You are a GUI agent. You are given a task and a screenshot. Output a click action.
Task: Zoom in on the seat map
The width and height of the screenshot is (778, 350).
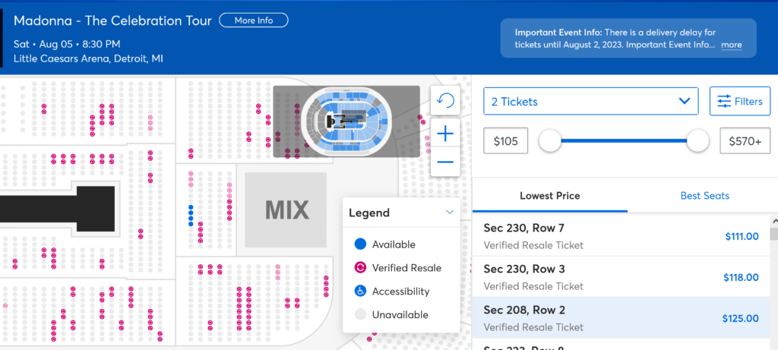pyautogui.click(x=445, y=134)
